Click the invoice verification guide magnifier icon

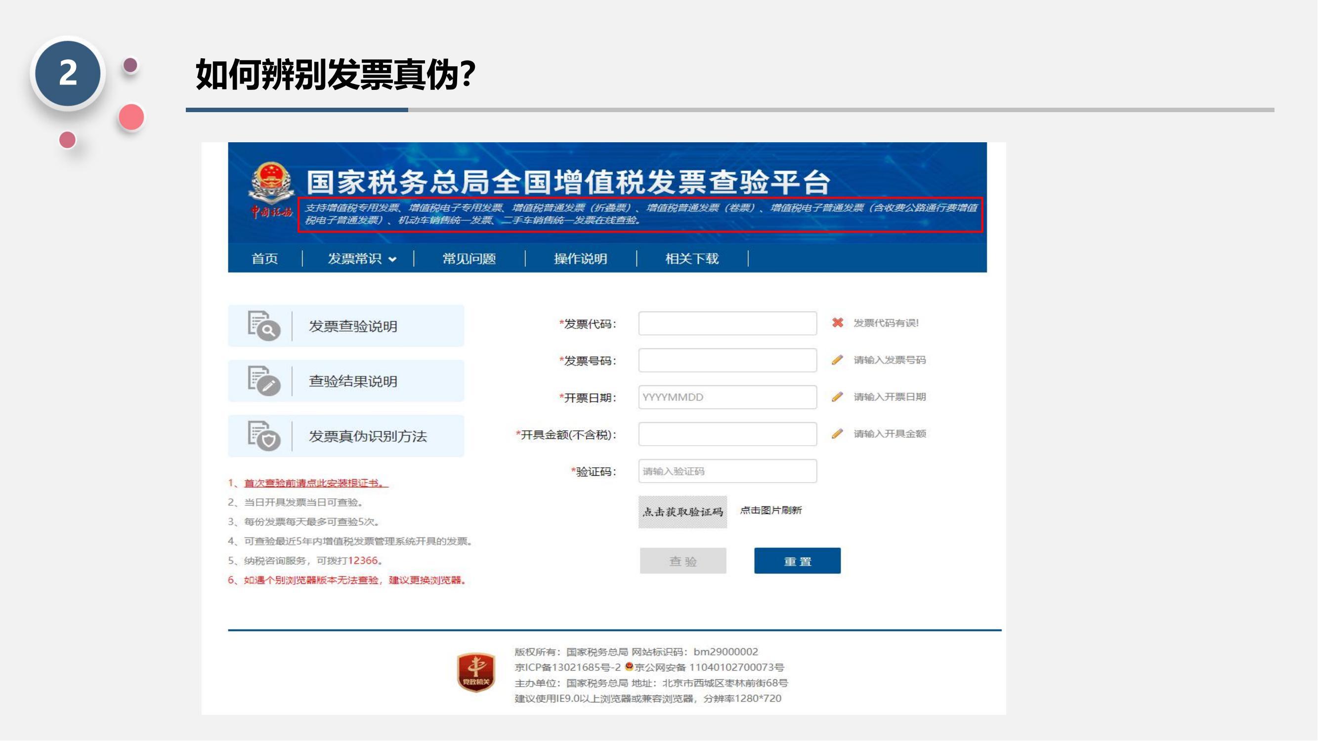pyautogui.click(x=264, y=326)
